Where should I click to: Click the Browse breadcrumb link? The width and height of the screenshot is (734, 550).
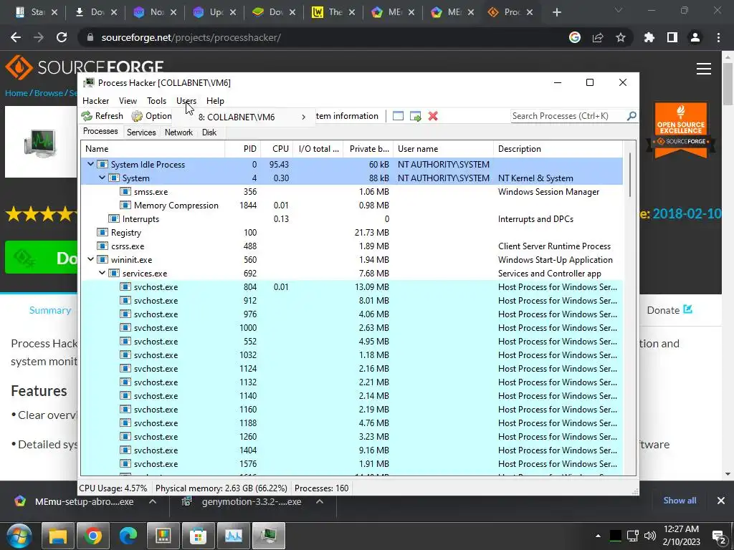(48, 93)
